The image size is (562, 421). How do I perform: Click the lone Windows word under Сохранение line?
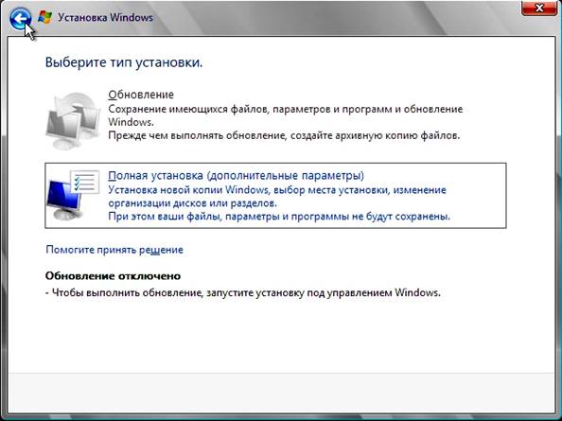click(131, 122)
